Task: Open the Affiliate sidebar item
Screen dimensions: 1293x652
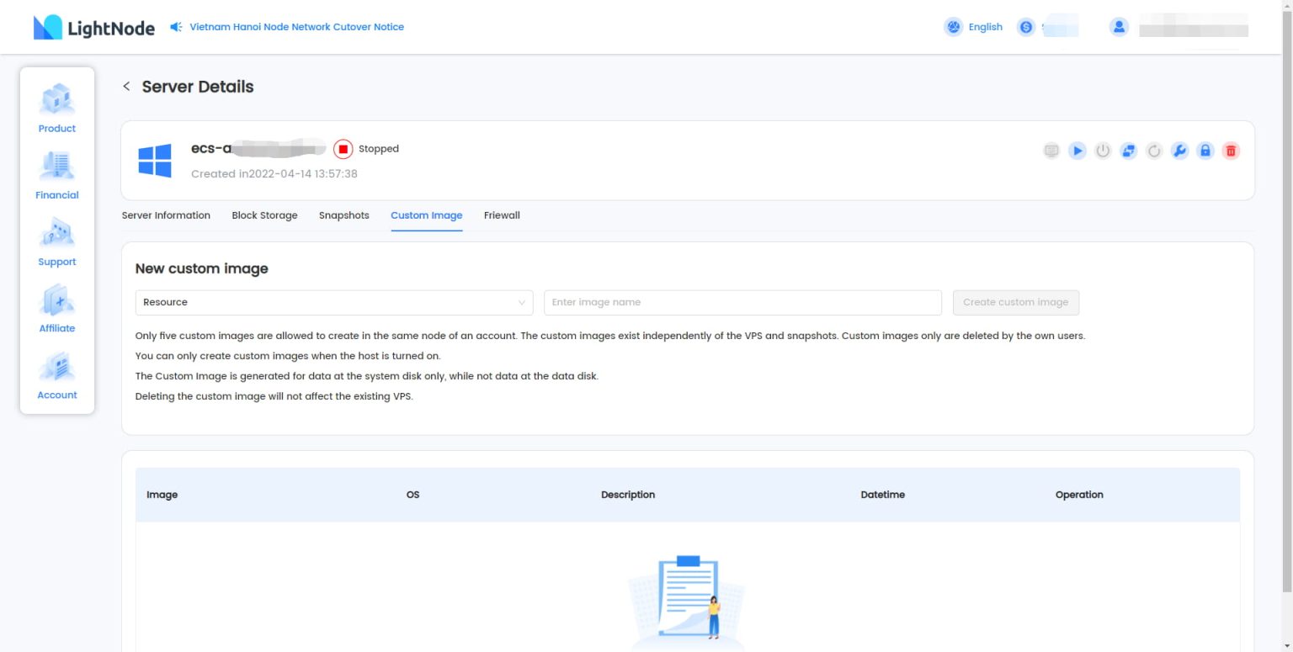Action: click(57, 309)
